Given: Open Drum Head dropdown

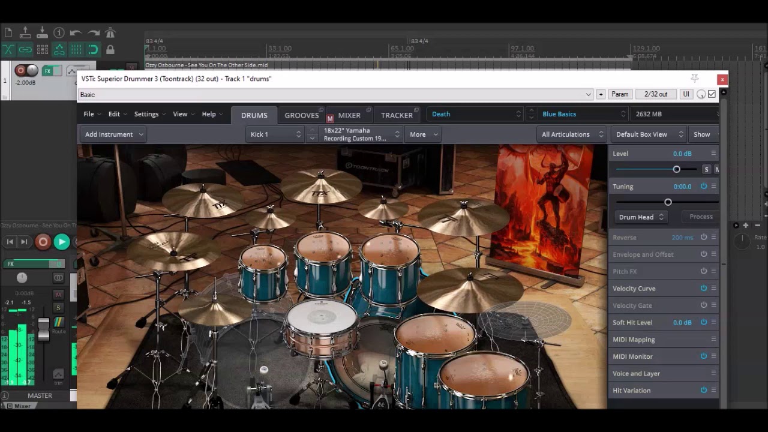Looking at the screenshot, I should [x=641, y=217].
